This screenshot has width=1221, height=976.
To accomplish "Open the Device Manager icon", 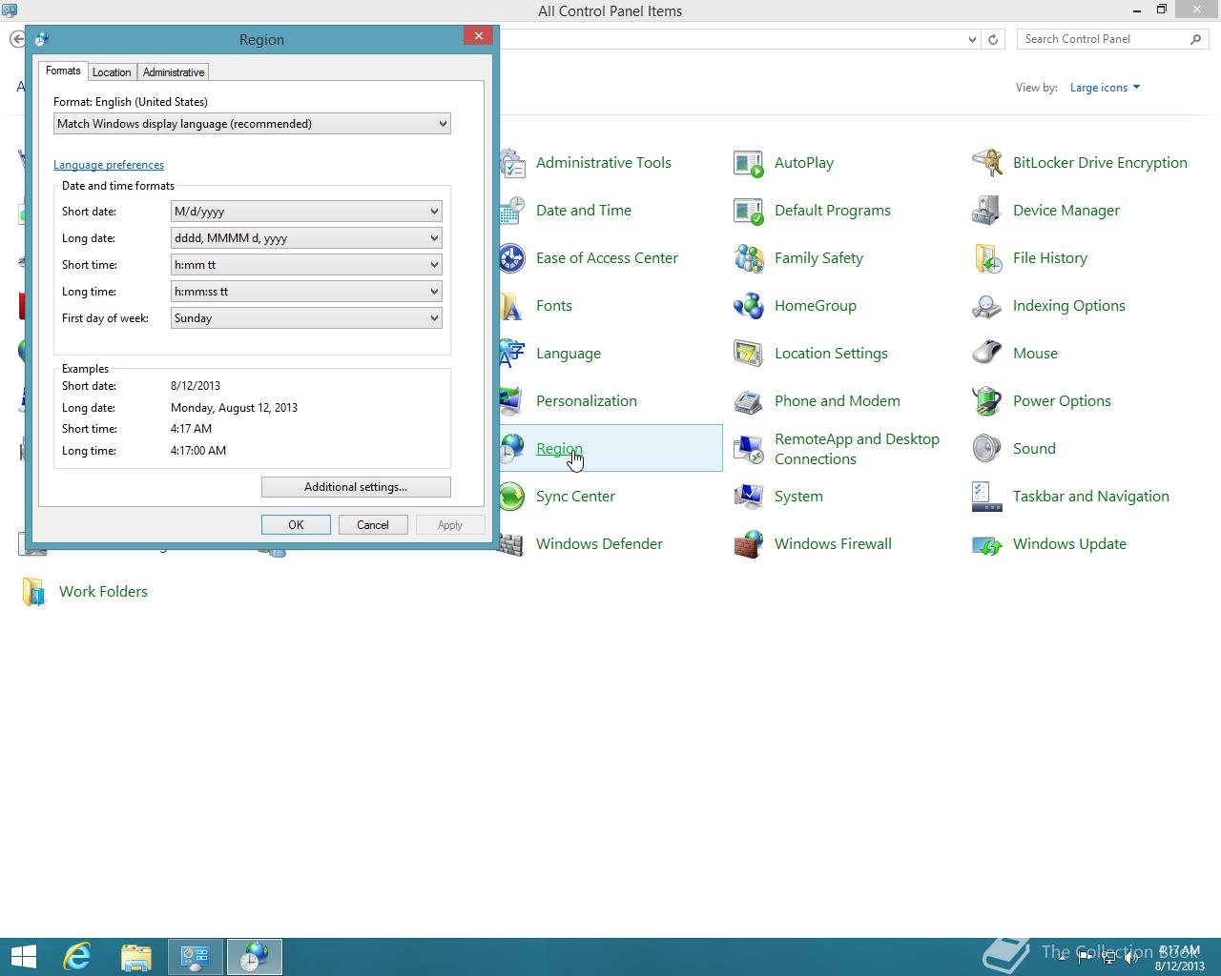I will (x=987, y=211).
